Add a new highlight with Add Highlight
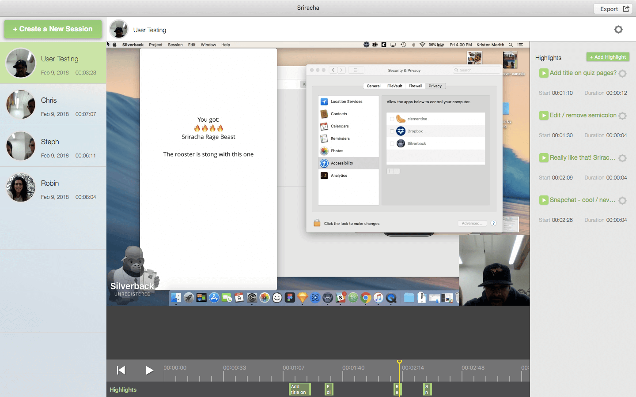The width and height of the screenshot is (636, 397). coord(608,57)
